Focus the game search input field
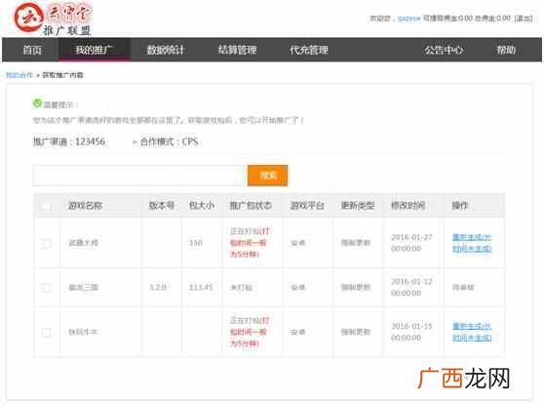Image resolution: width=544 pixels, height=406 pixels. 137,176
